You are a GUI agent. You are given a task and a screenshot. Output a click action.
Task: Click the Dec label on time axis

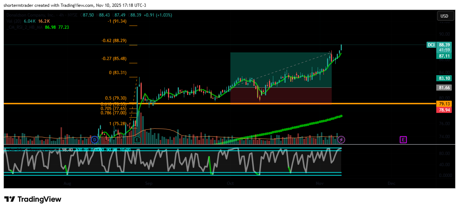click(x=391, y=183)
